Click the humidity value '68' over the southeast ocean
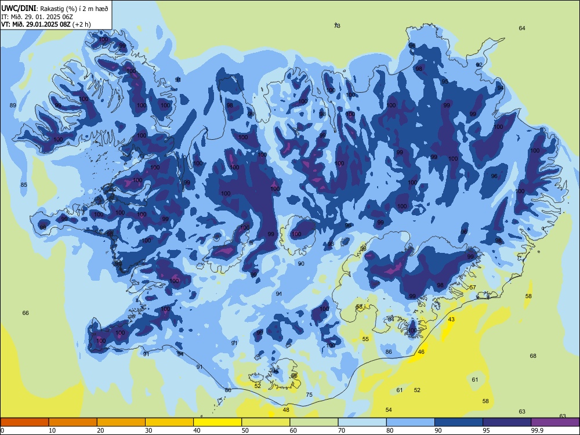Screen dimensions: 580x435 pos(533,356)
